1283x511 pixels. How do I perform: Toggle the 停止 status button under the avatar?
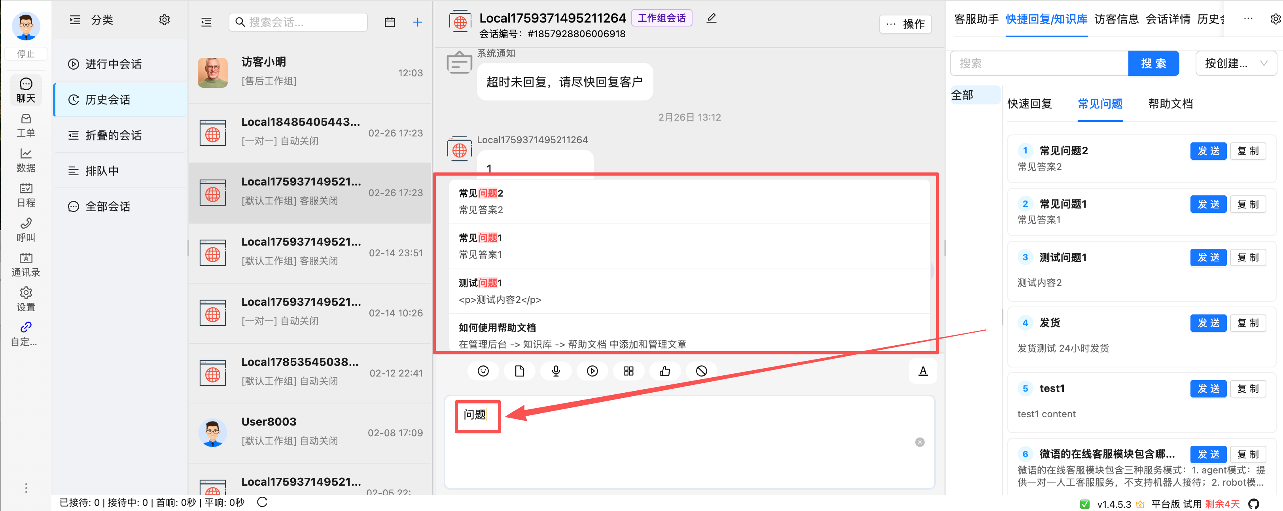(x=26, y=53)
